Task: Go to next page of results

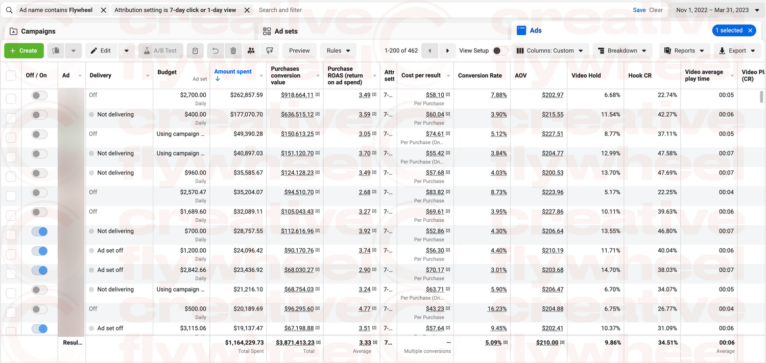Action: (x=447, y=50)
